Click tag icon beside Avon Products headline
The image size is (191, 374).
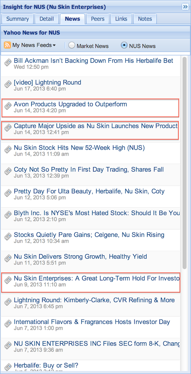pyautogui.click(x=8, y=106)
